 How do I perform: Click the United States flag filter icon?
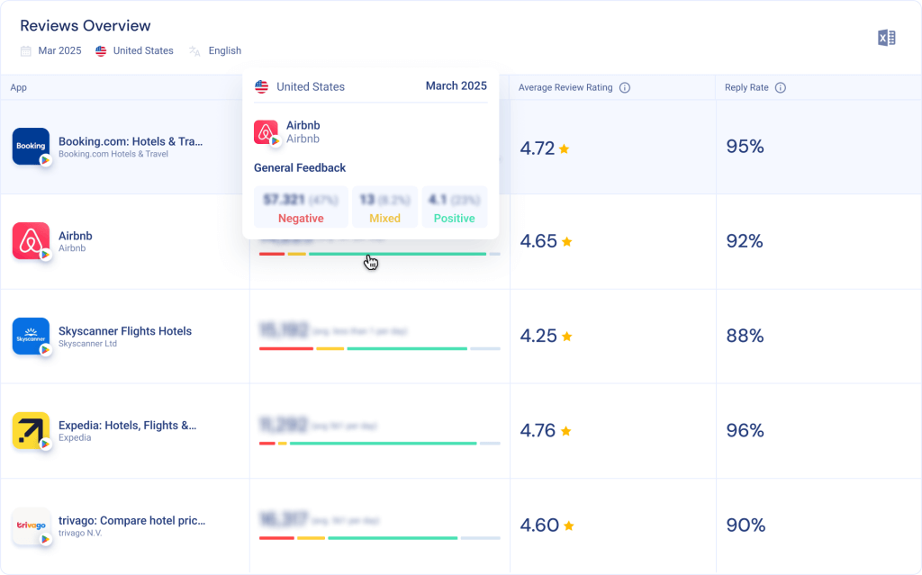point(99,50)
